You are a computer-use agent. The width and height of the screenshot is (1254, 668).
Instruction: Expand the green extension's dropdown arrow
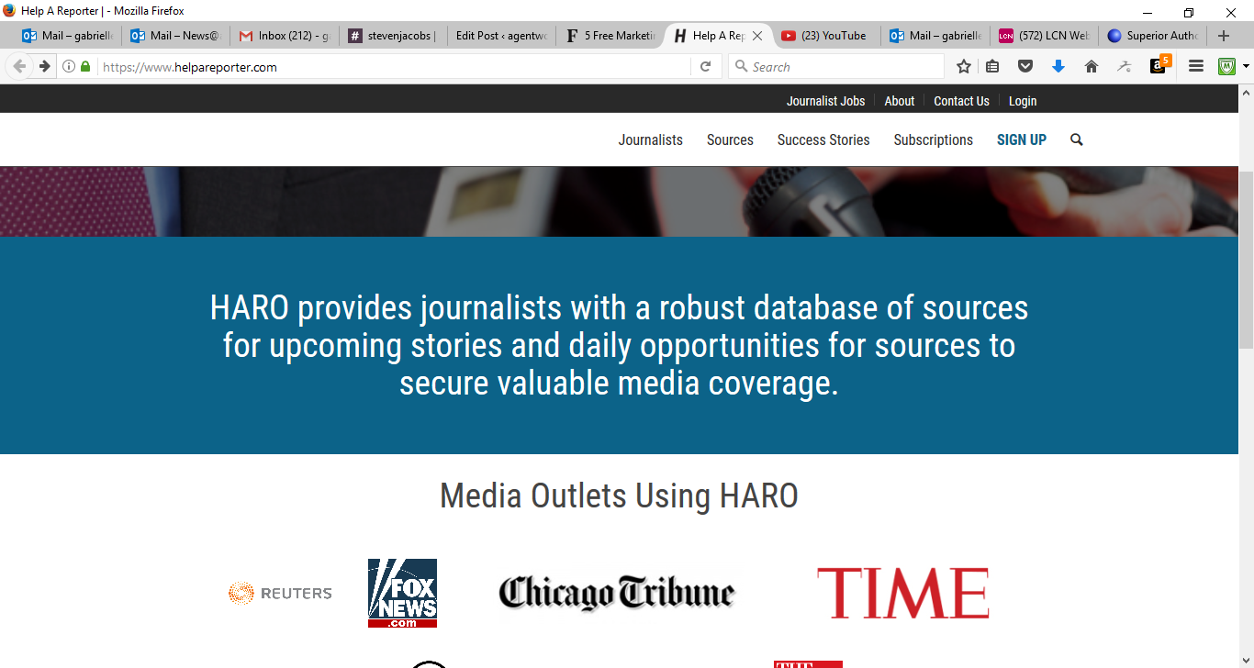(1246, 66)
